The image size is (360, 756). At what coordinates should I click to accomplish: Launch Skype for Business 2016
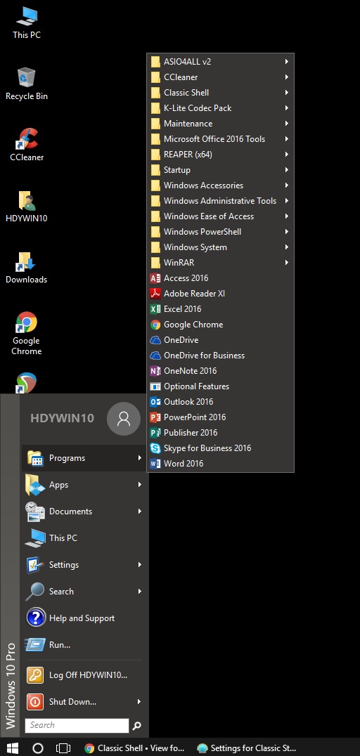click(x=221, y=448)
